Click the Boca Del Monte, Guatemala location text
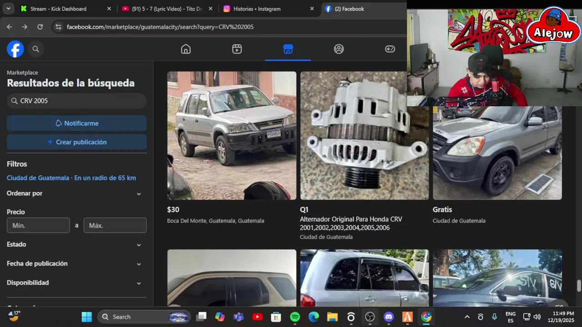 tap(216, 221)
